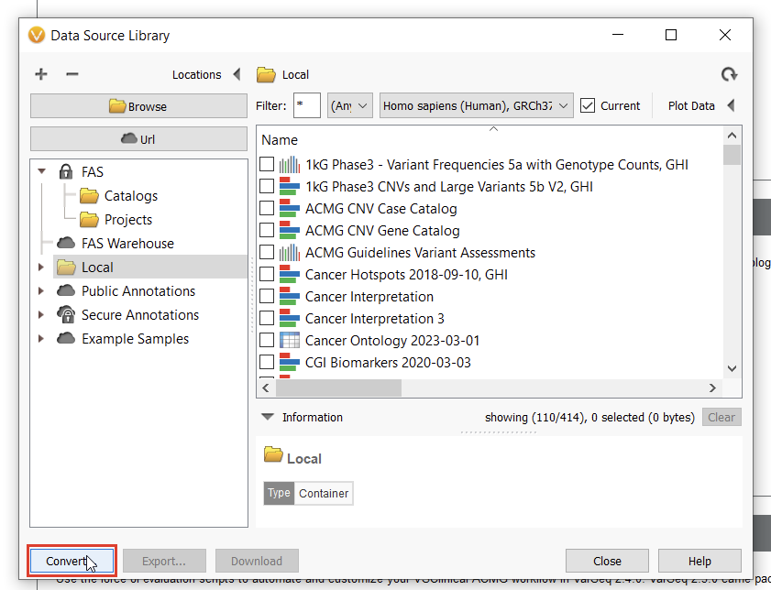The width and height of the screenshot is (771, 590).
Task: Collapse the Locations panel arrow
Action: pyautogui.click(x=235, y=74)
